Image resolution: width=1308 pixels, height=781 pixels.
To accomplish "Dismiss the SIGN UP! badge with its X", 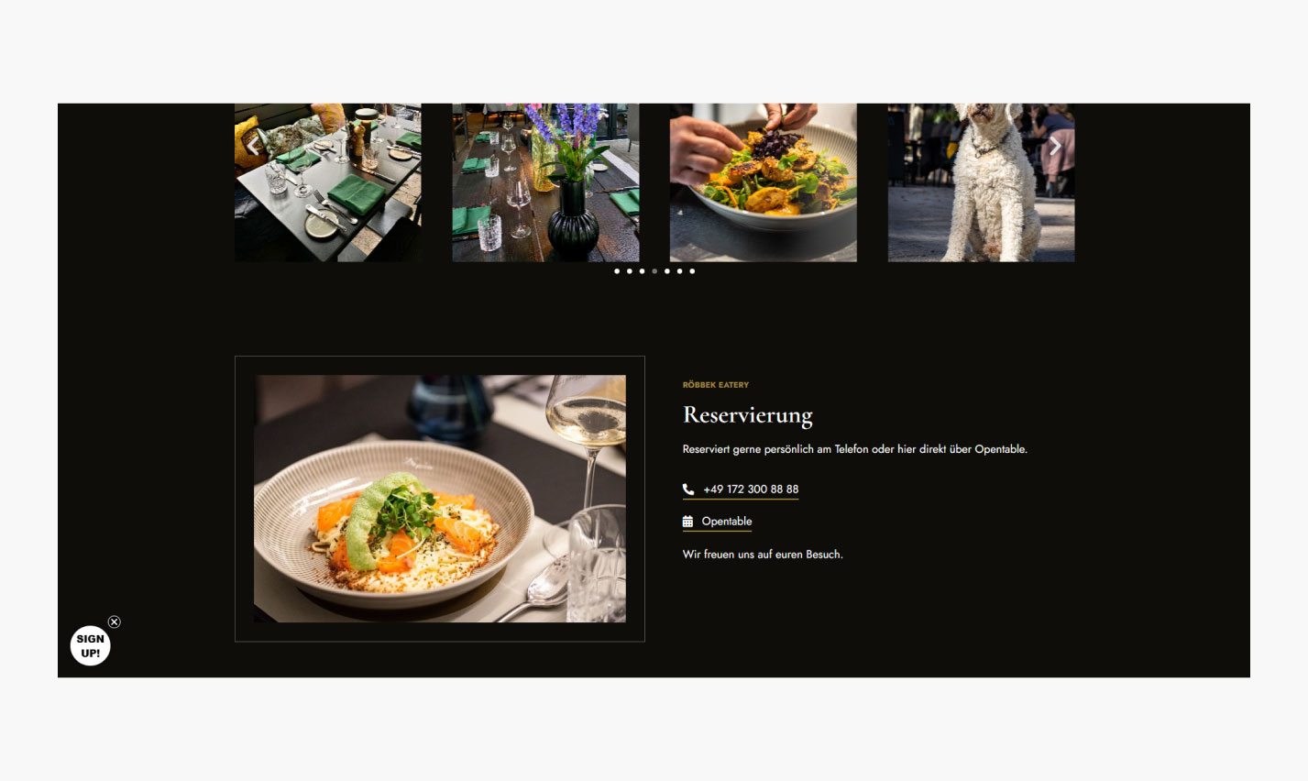I will (115, 621).
